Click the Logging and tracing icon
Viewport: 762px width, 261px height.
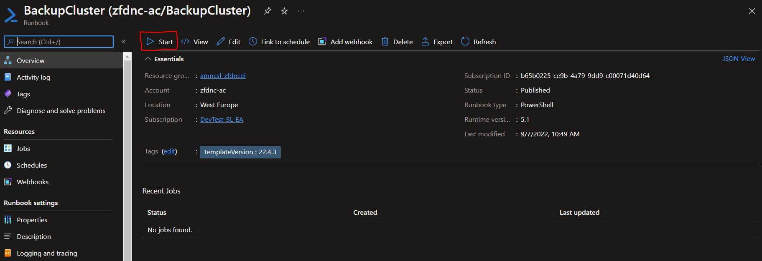click(x=8, y=253)
